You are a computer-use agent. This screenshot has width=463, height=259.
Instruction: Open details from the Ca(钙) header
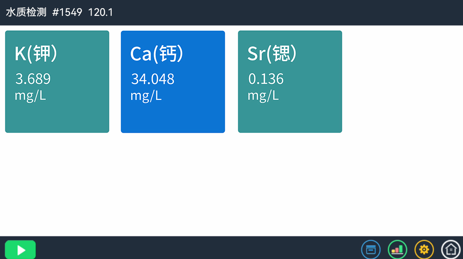[156, 54]
